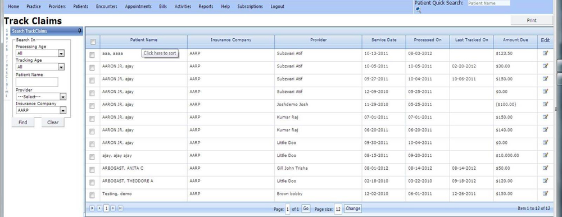Go to first page in pager
Image resolution: width=562 pixels, height=217 pixels.
92,208
